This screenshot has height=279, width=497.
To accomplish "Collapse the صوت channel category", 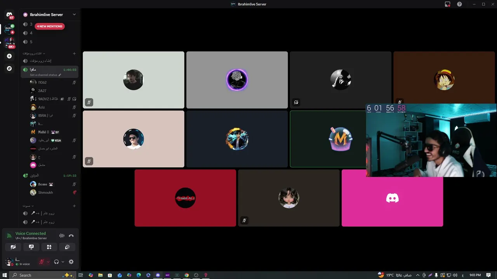I will pyautogui.click(x=28, y=206).
